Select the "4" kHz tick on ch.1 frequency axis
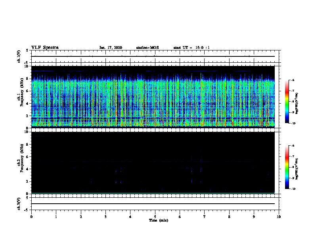 click(27, 104)
